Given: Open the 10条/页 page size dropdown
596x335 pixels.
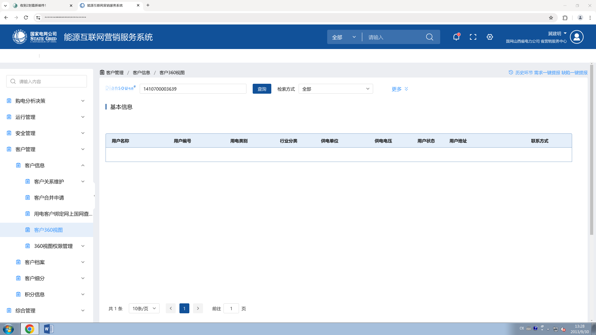Looking at the screenshot, I should point(144,308).
